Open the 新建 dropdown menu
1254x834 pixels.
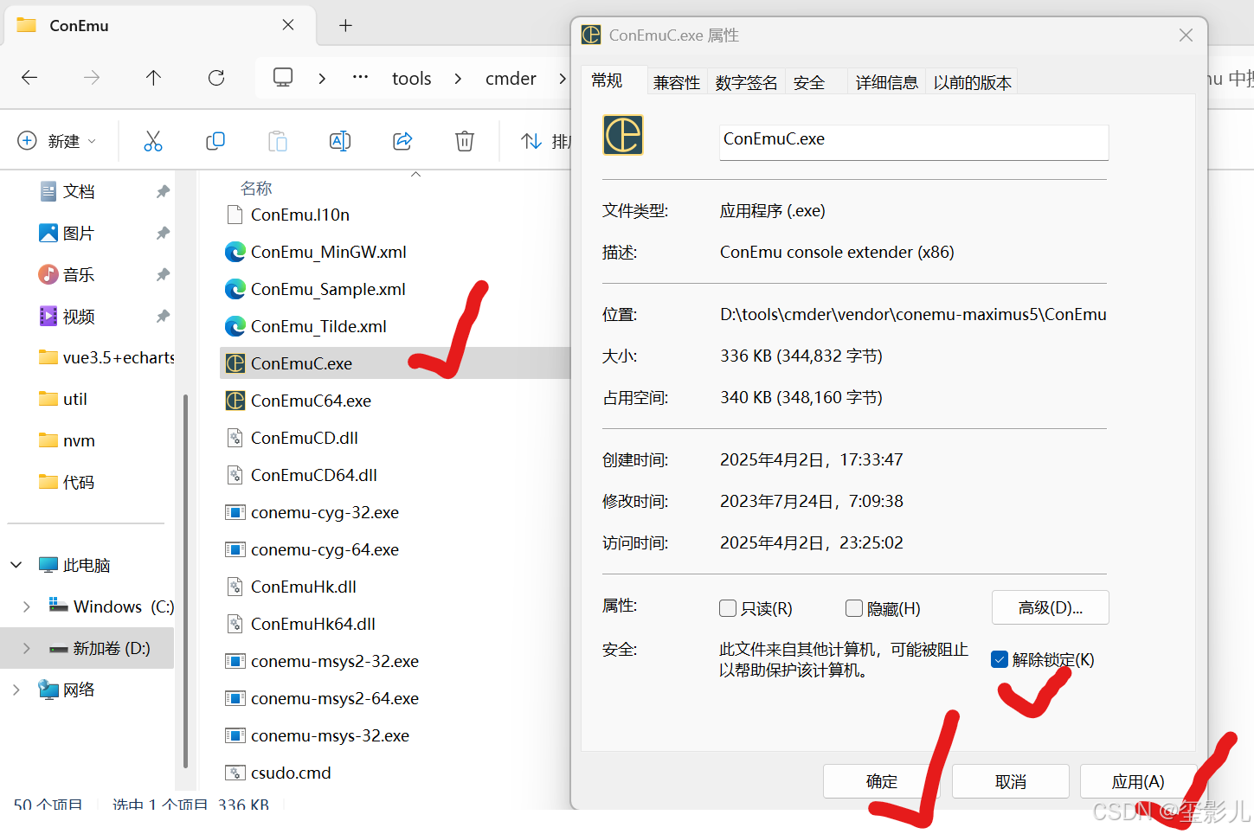click(x=57, y=141)
